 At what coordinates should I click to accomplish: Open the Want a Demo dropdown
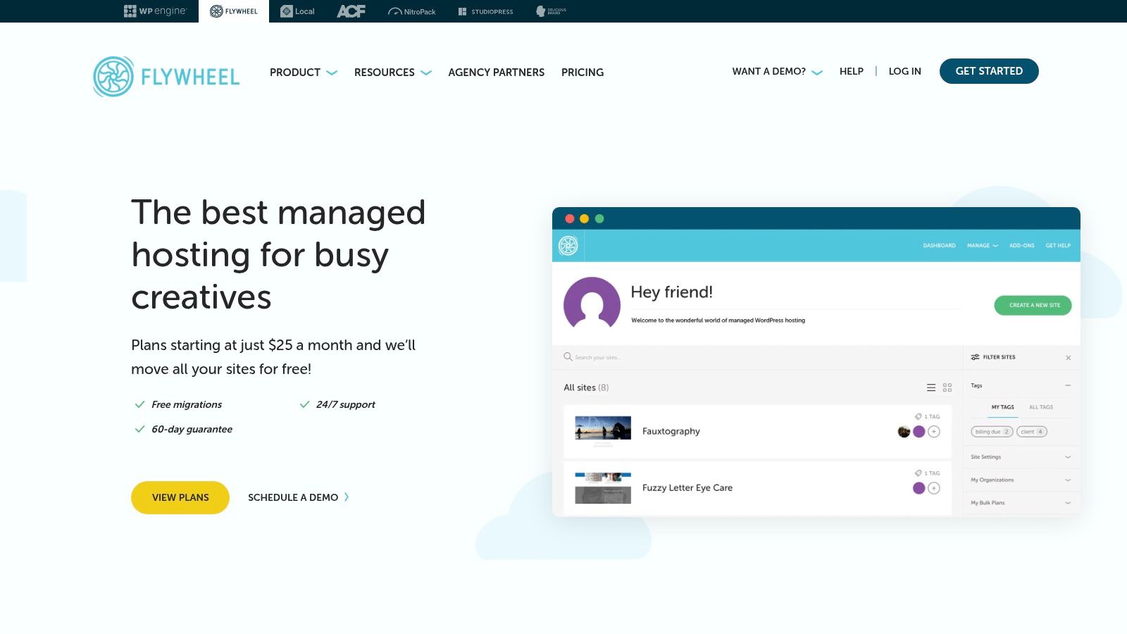[x=777, y=71]
